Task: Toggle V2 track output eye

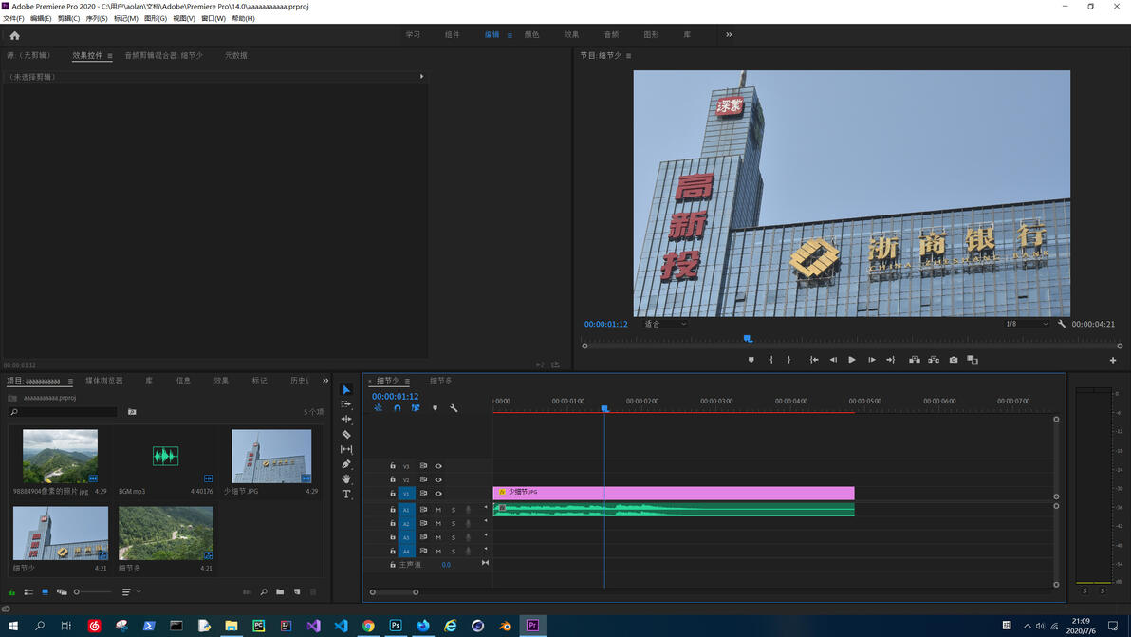Action: click(437, 479)
